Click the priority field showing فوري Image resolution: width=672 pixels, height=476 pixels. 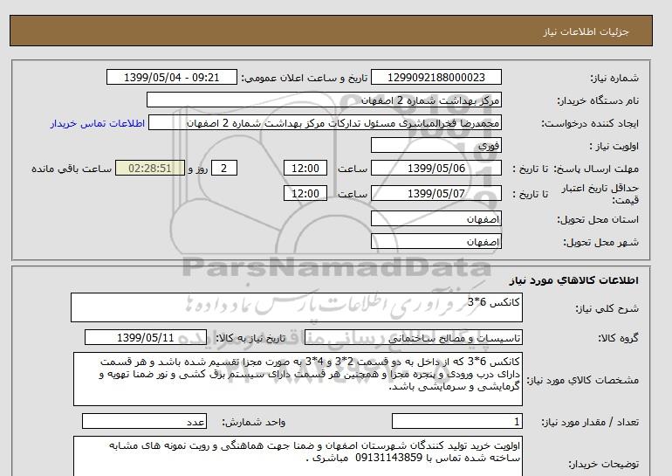[x=435, y=146]
